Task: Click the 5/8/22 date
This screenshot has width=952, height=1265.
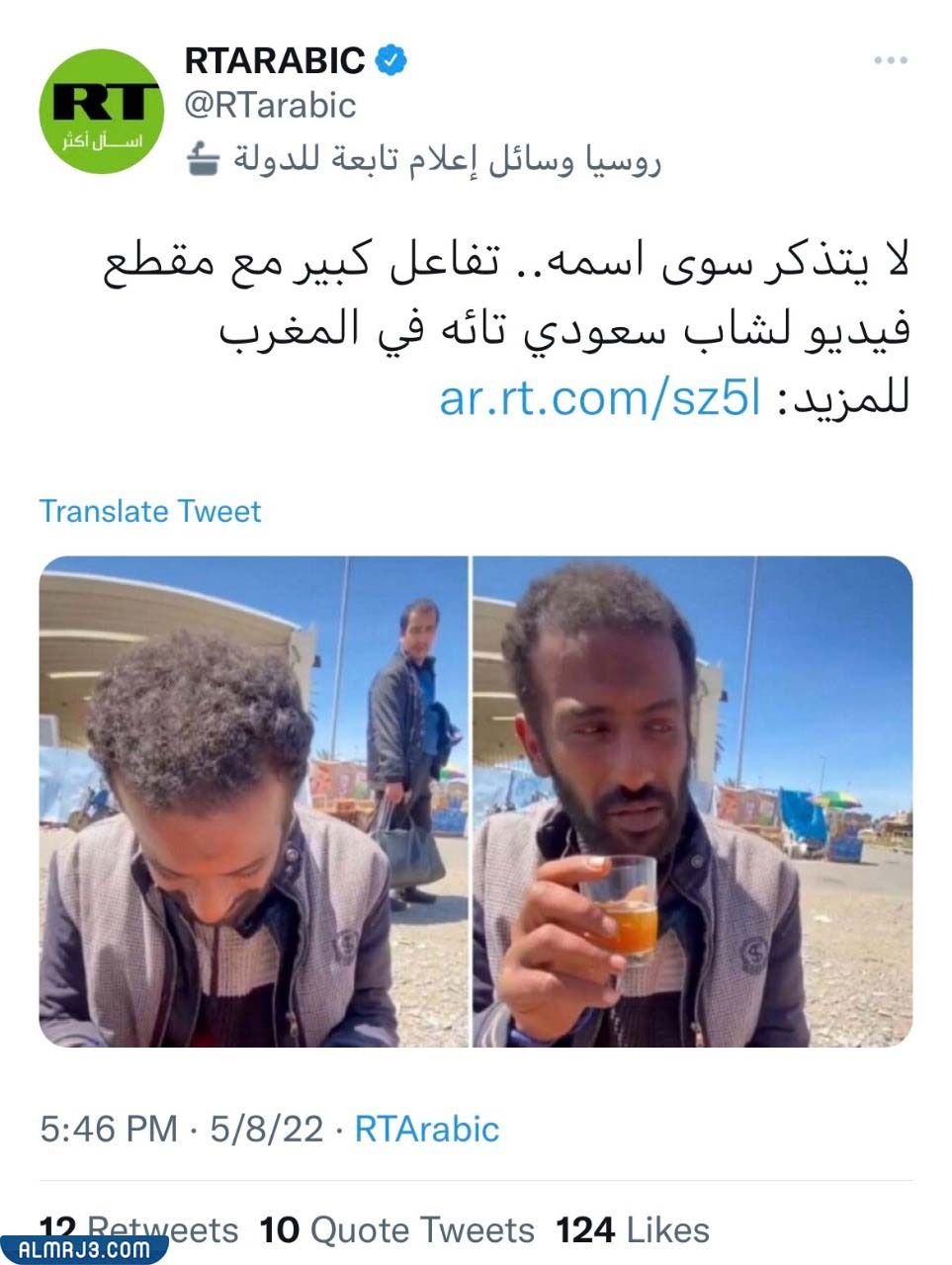Action: [267, 1129]
